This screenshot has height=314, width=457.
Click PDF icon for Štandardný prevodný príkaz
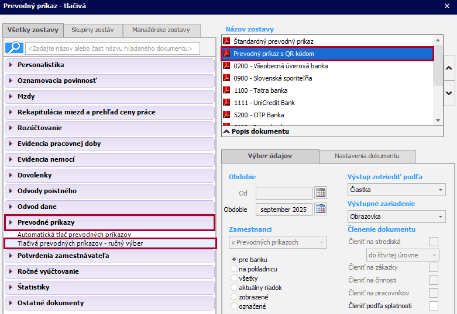(227, 41)
